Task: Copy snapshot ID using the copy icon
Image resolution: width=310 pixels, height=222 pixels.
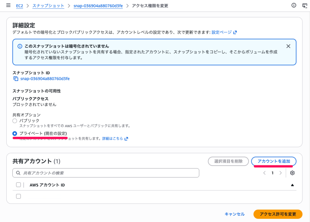Action: [x=16, y=79]
